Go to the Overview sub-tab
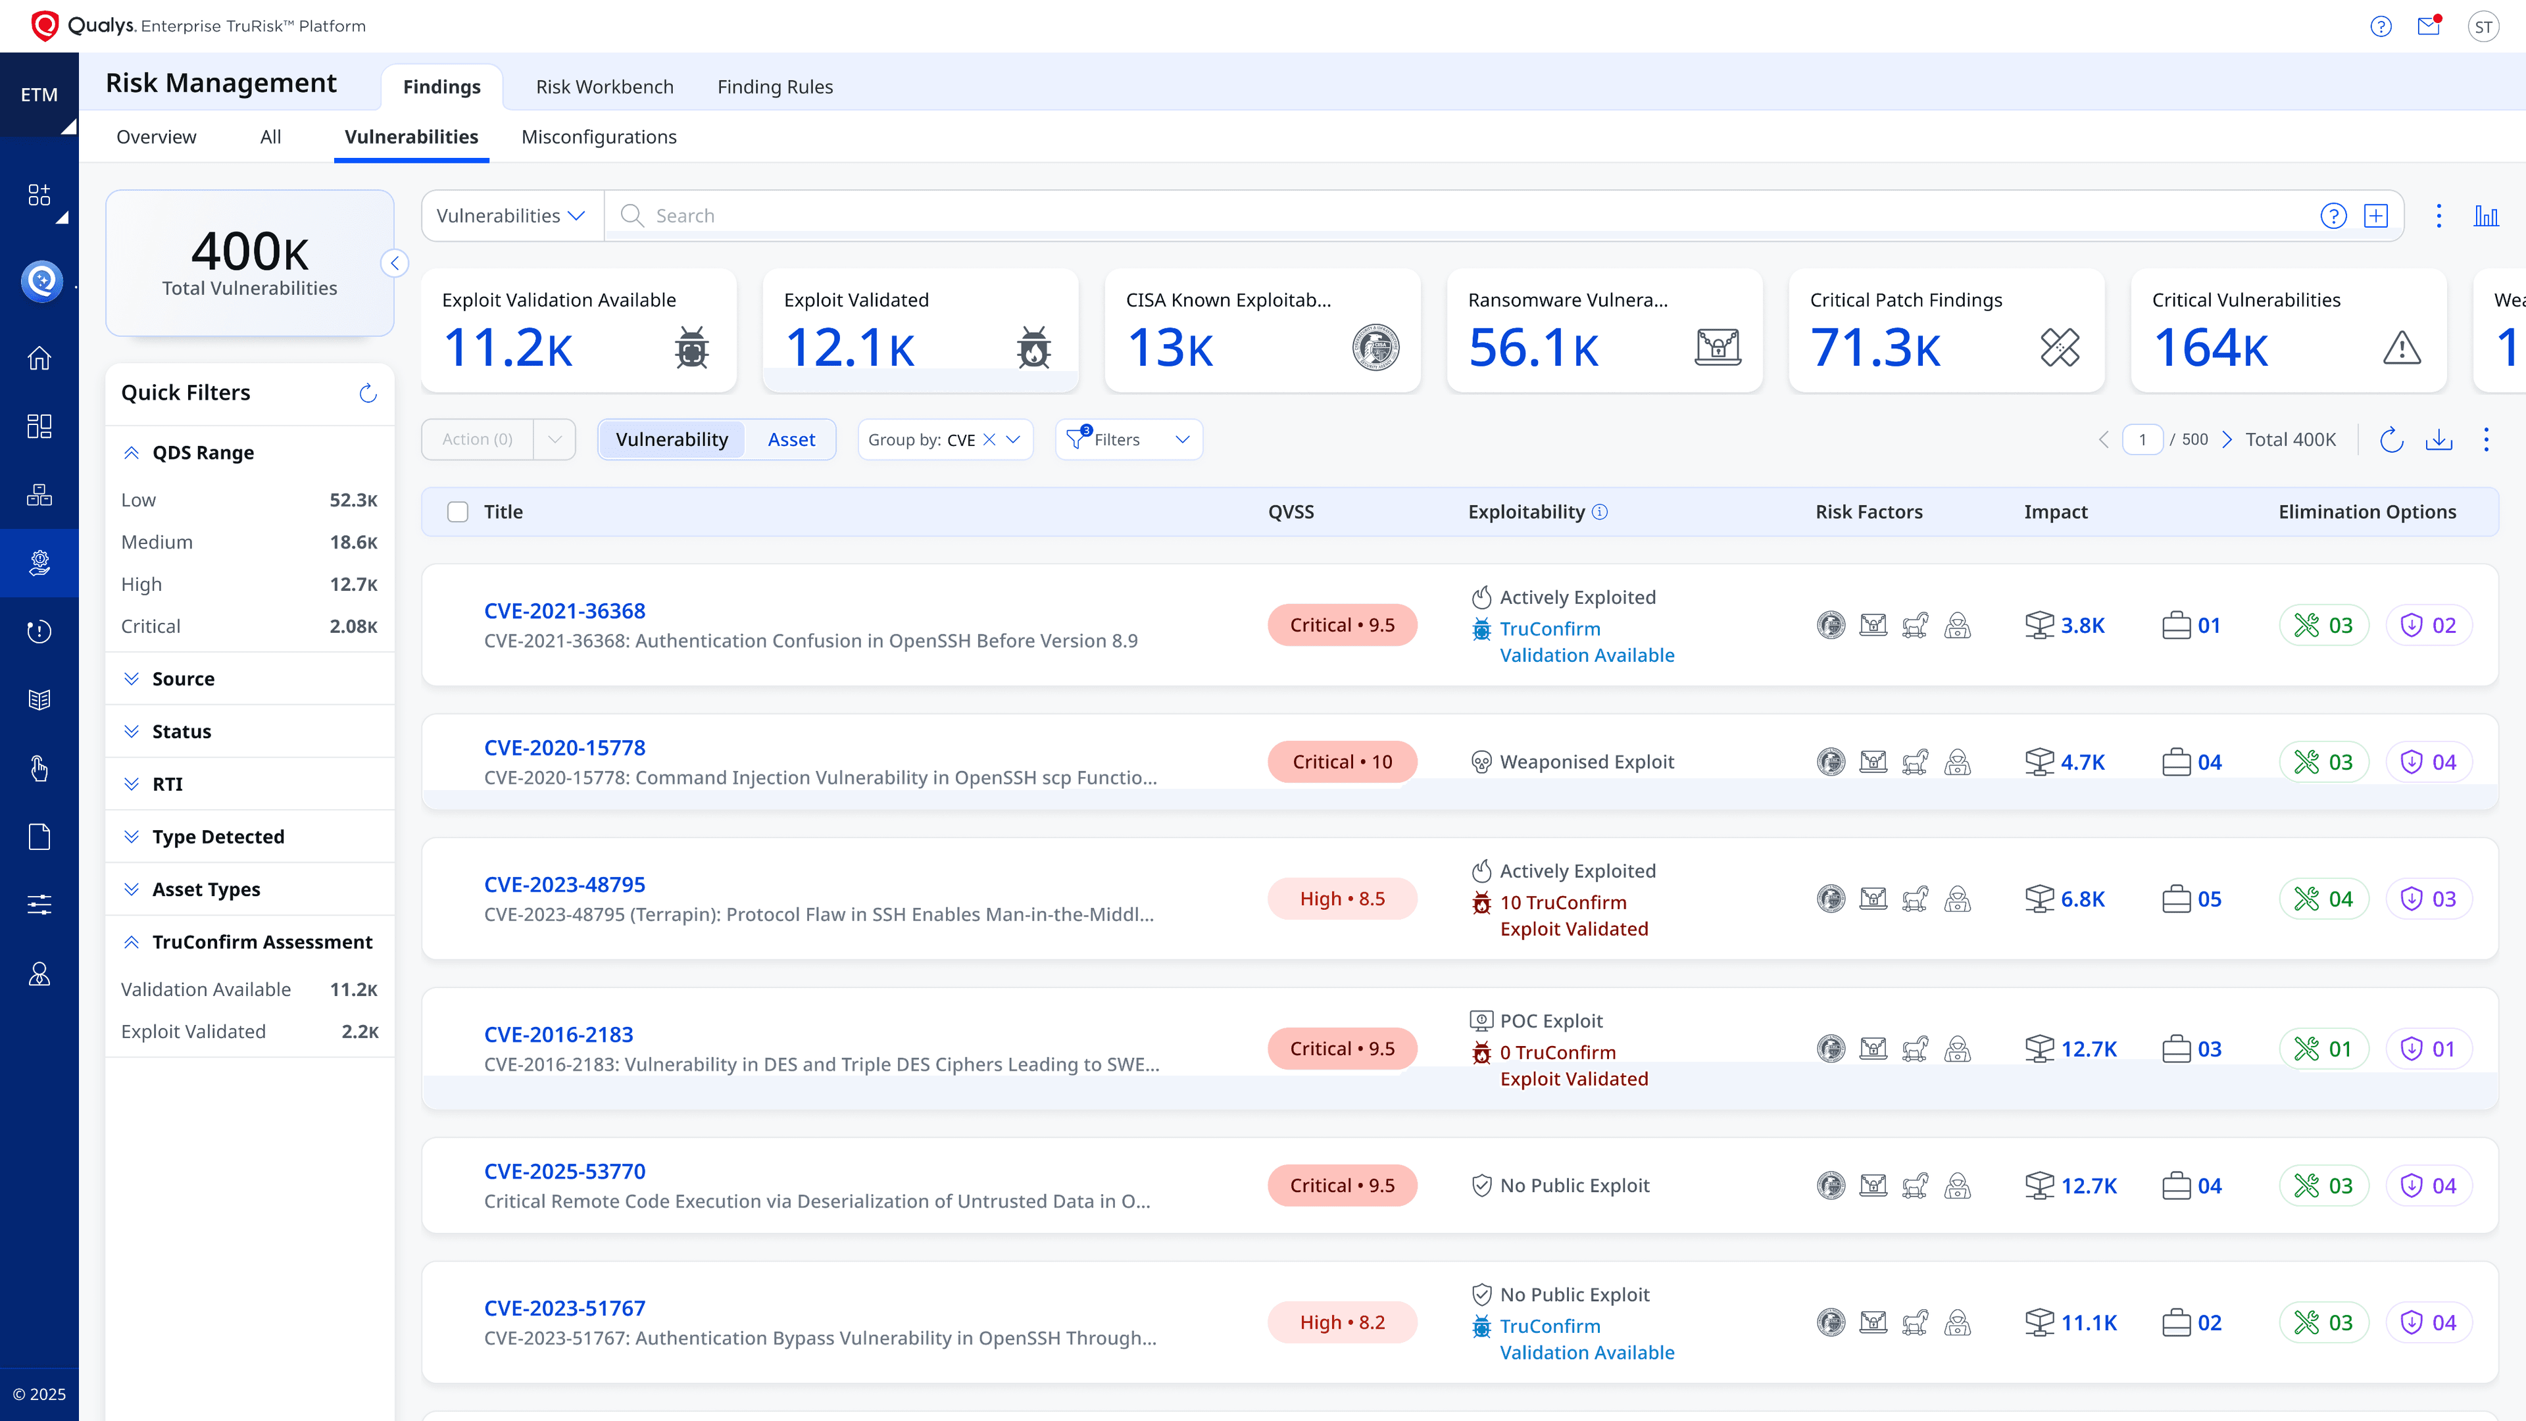The width and height of the screenshot is (2526, 1421). [156, 137]
